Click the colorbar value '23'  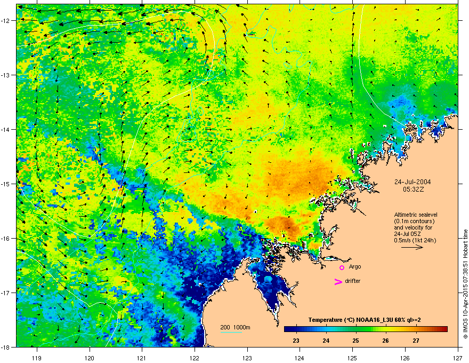point(296,341)
